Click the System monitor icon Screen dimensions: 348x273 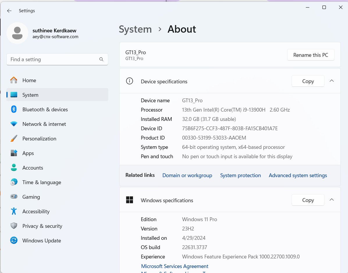(14, 95)
